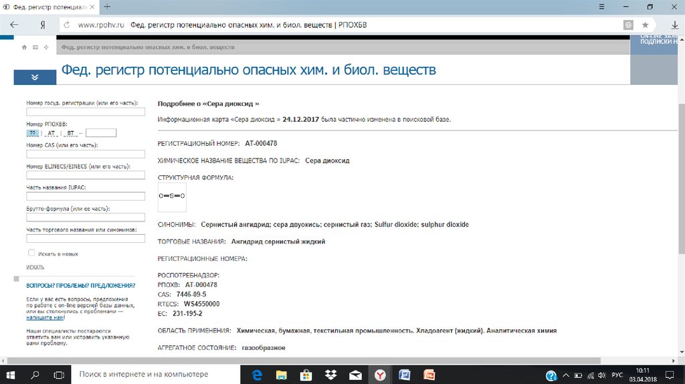This screenshot has width=685, height=384.
Task: Follow the 'напишите нам' link
Action: click(x=45, y=318)
